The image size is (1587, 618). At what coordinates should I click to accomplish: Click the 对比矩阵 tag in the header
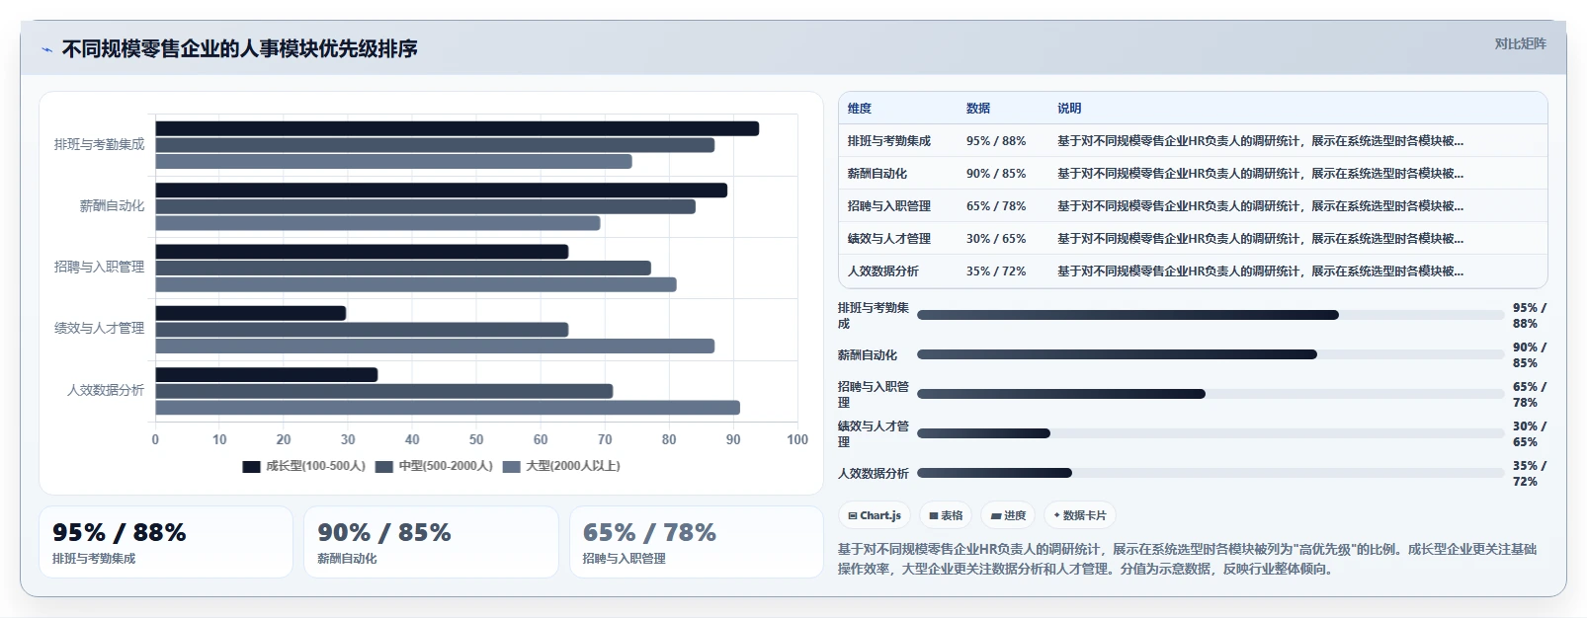coord(1520,43)
